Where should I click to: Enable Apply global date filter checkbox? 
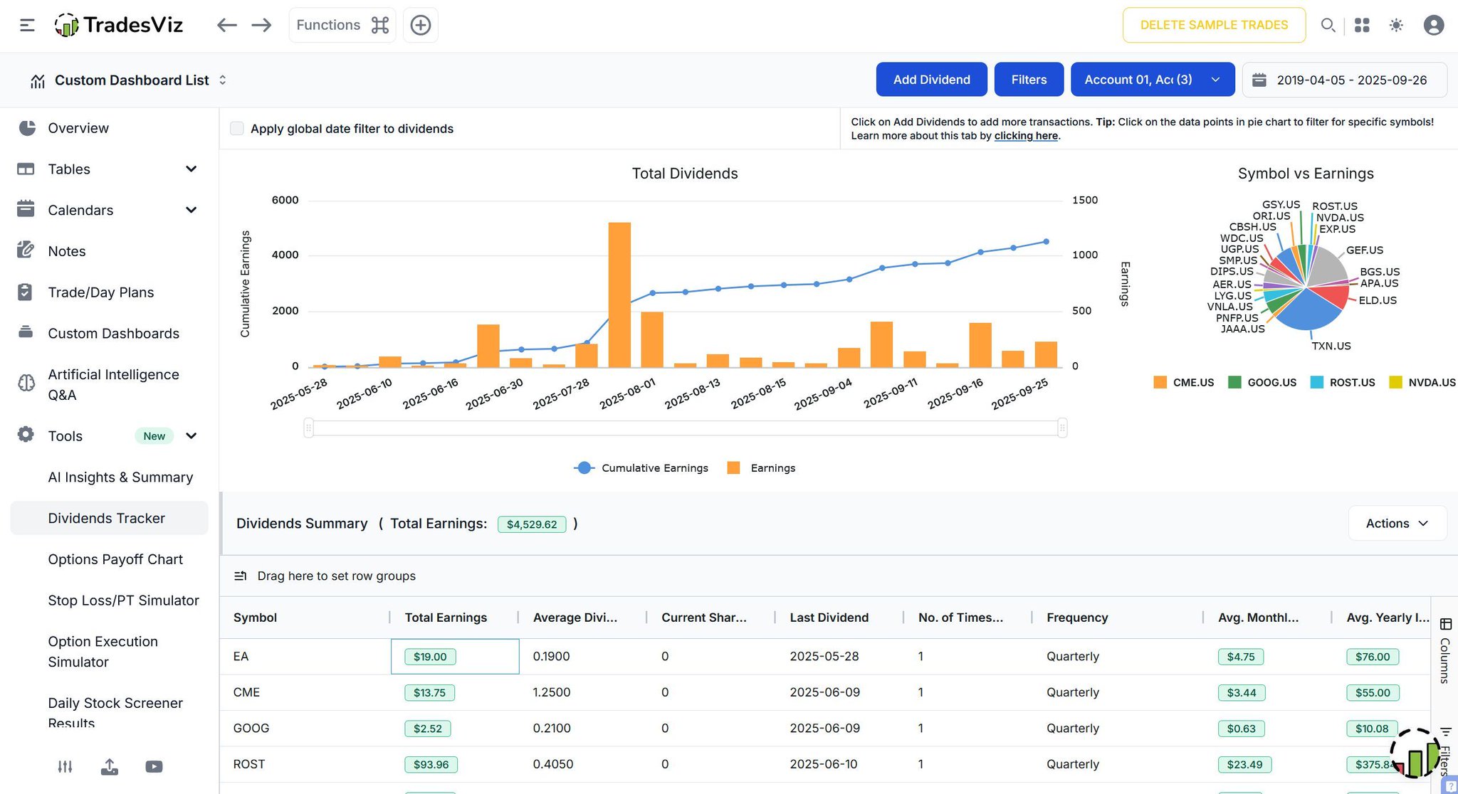[x=237, y=129]
